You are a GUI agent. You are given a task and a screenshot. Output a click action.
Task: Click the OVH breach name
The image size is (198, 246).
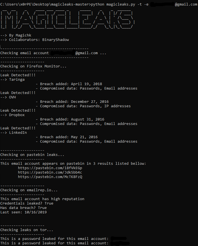pos(12,97)
